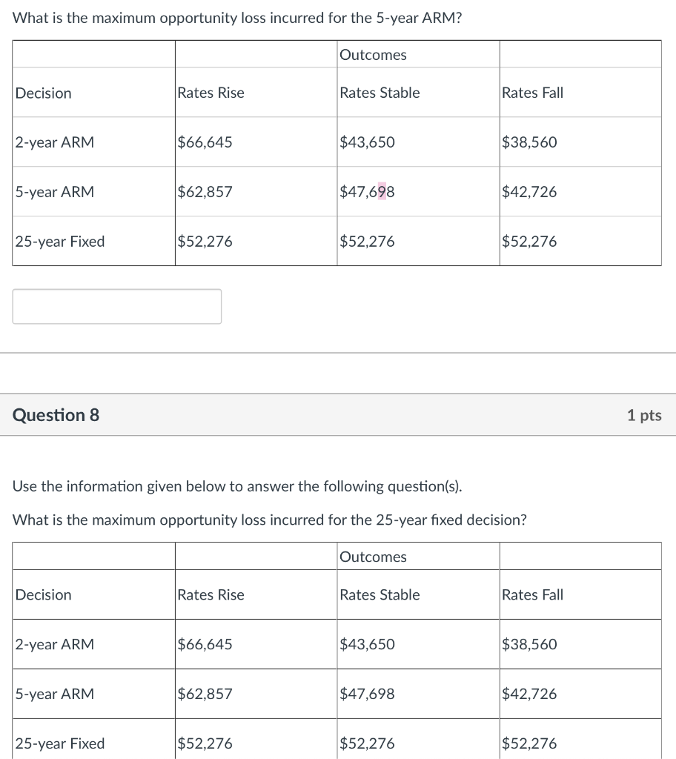Viewport: 676px width, 759px height.
Task: Select the 5-year ARM row in the top table
Action: (x=54, y=191)
